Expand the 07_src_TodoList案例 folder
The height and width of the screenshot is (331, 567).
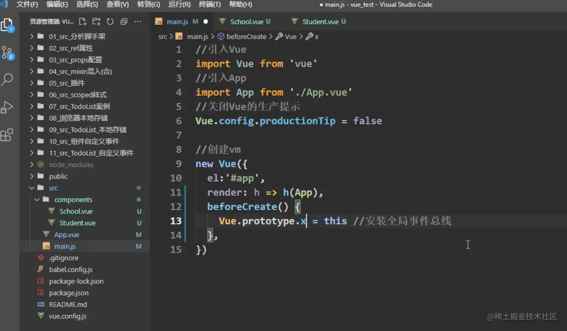click(32, 106)
